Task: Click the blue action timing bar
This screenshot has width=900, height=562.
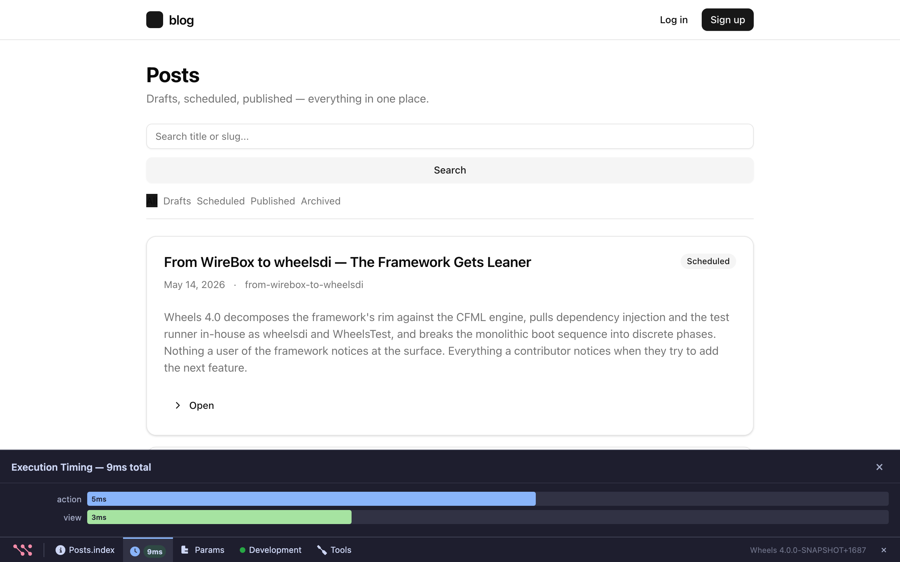Action: point(311,499)
